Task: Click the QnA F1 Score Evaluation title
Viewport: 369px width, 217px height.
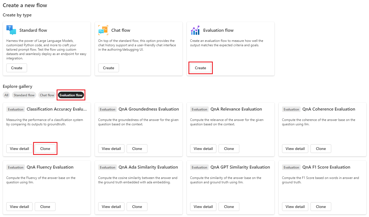Action: (326, 167)
